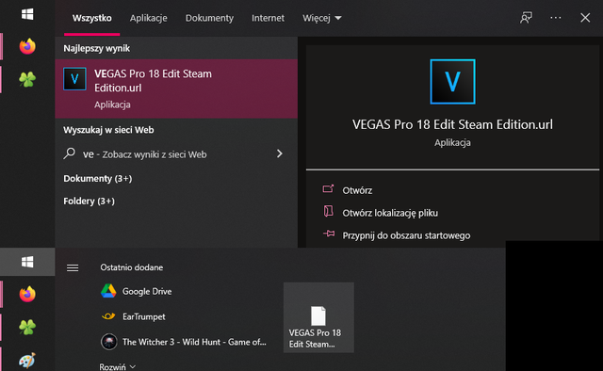Open Google Drive from Ostatnio dodane

point(147,291)
